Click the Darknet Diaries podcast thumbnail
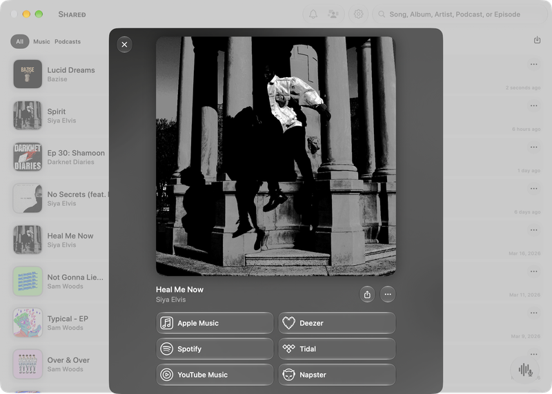Viewport: 552px width, 394px height. [x=28, y=157]
